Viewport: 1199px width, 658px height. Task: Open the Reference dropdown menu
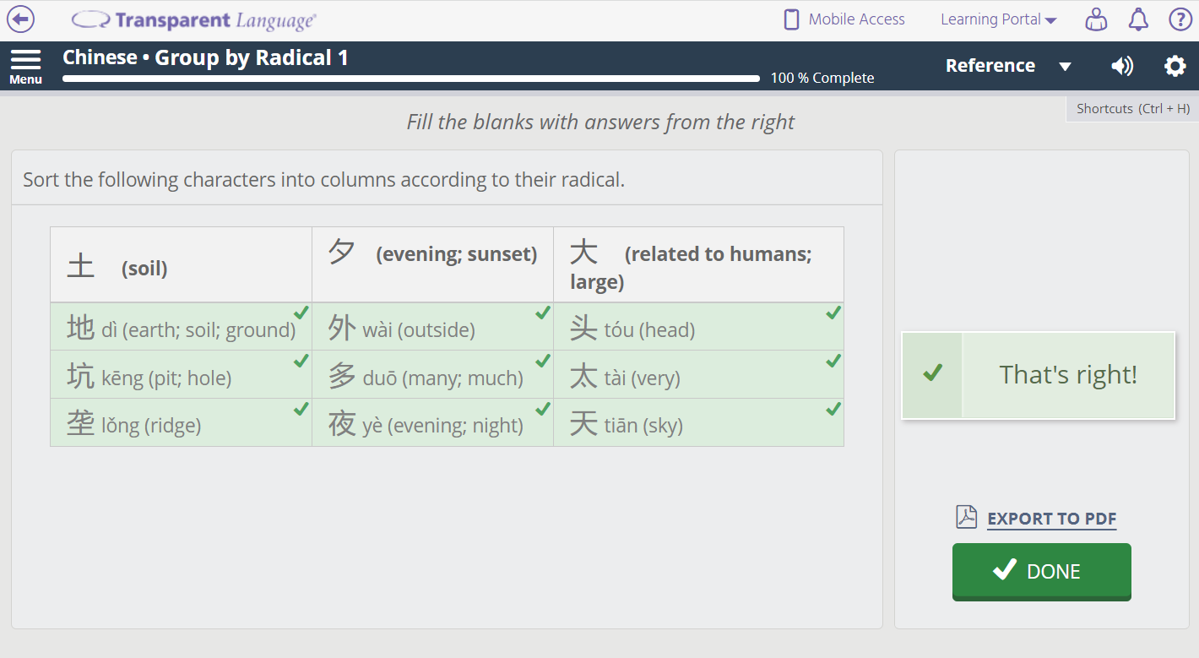pyautogui.click(x=990, y=66)
